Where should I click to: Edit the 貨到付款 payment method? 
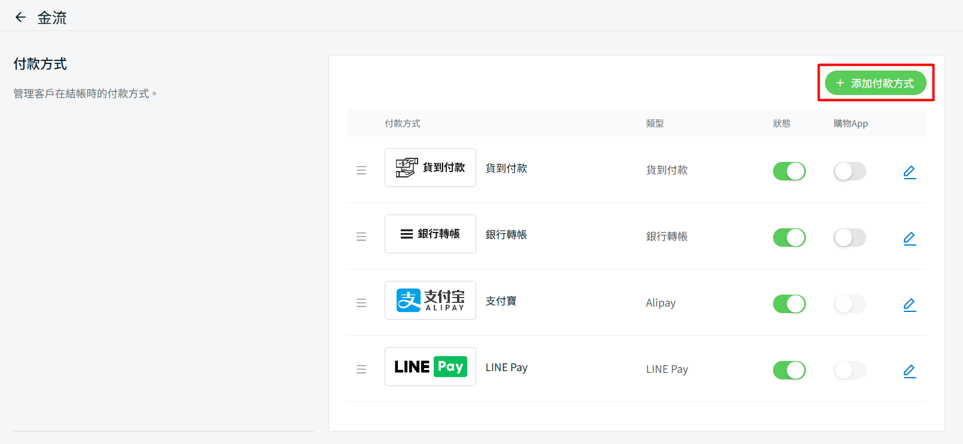click(909, 172)
